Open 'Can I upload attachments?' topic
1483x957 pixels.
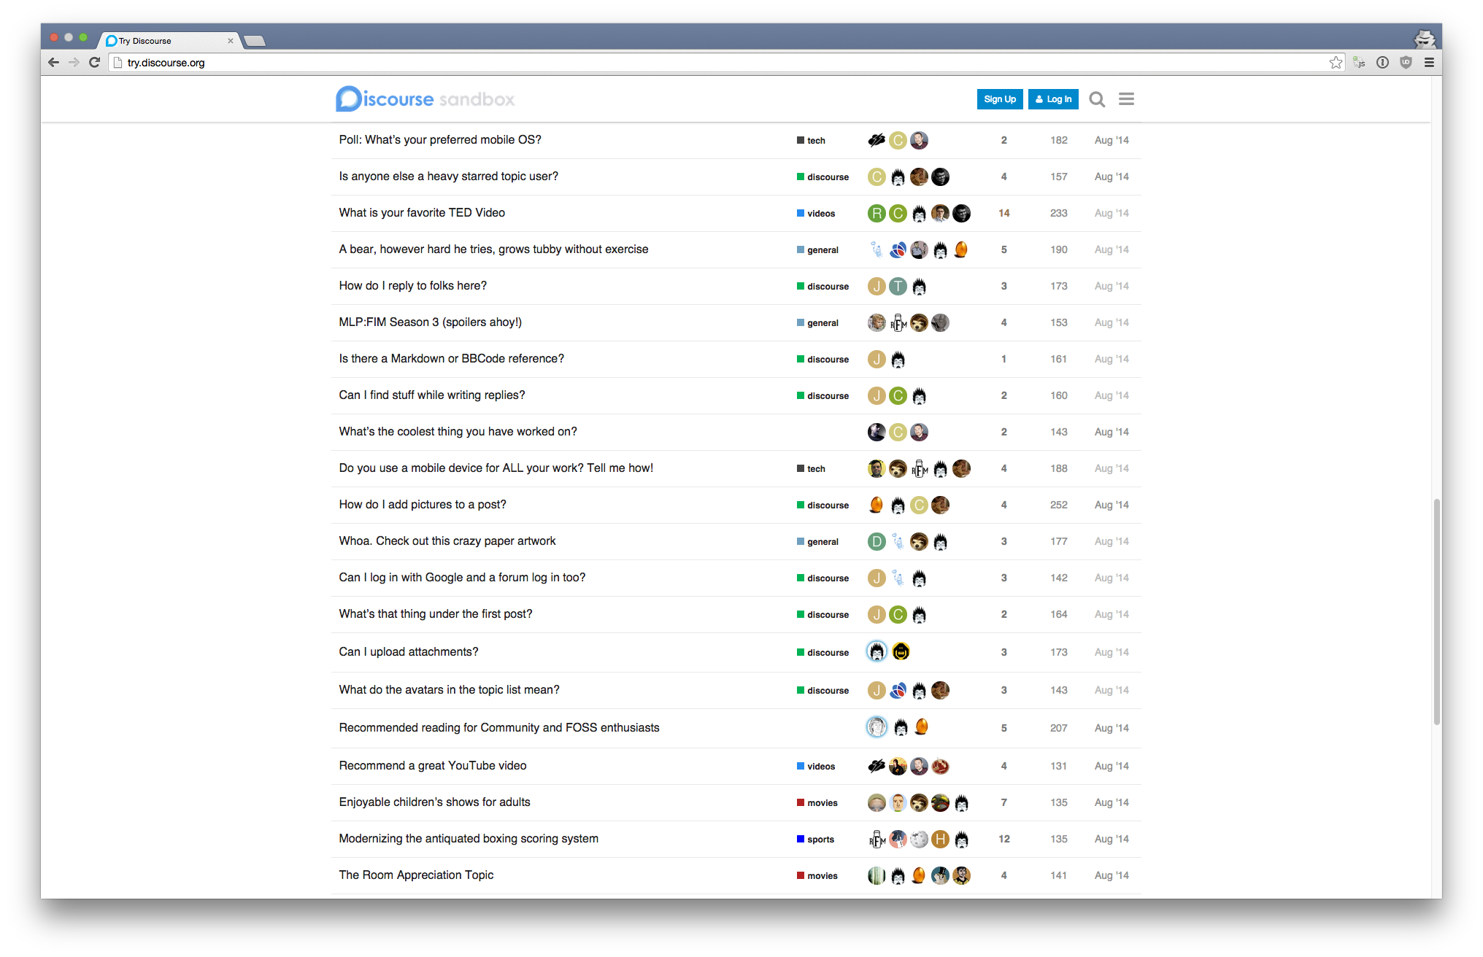pos(408,652)
